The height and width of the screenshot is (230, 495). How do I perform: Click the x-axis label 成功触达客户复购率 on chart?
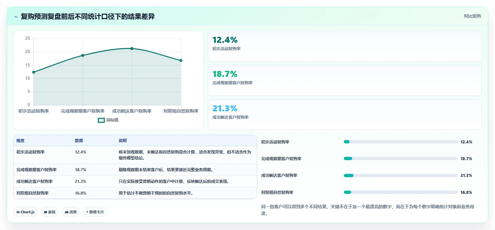pyautogui.click(x=132, y=111)
